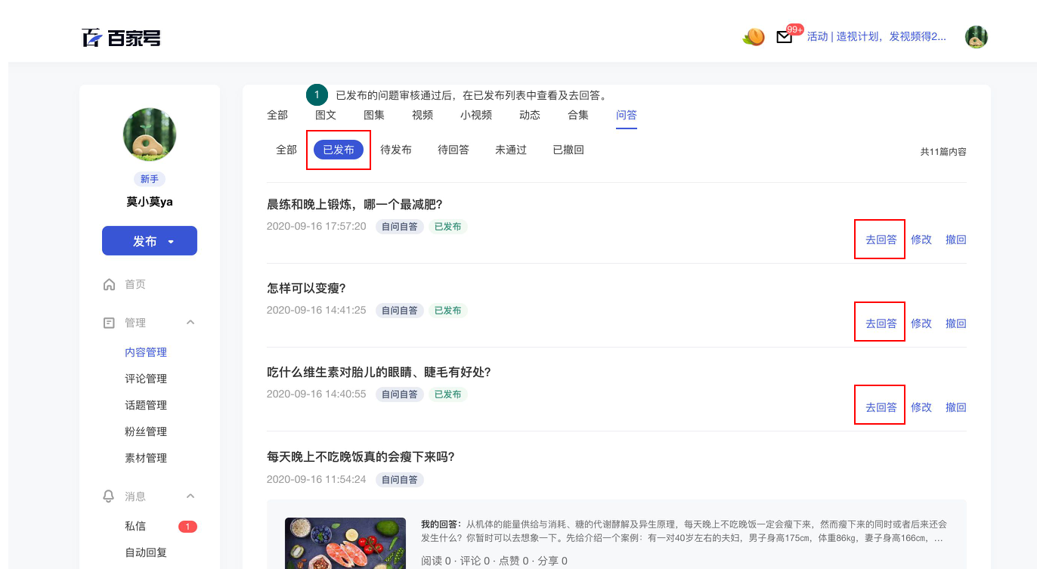1037x569 pixels.
Task: Switch to the 合集 tab
Action: coord(578,115)
